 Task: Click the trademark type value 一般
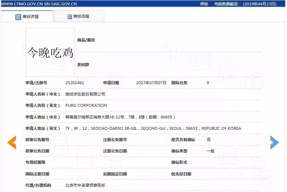click(x=210, y=151)
